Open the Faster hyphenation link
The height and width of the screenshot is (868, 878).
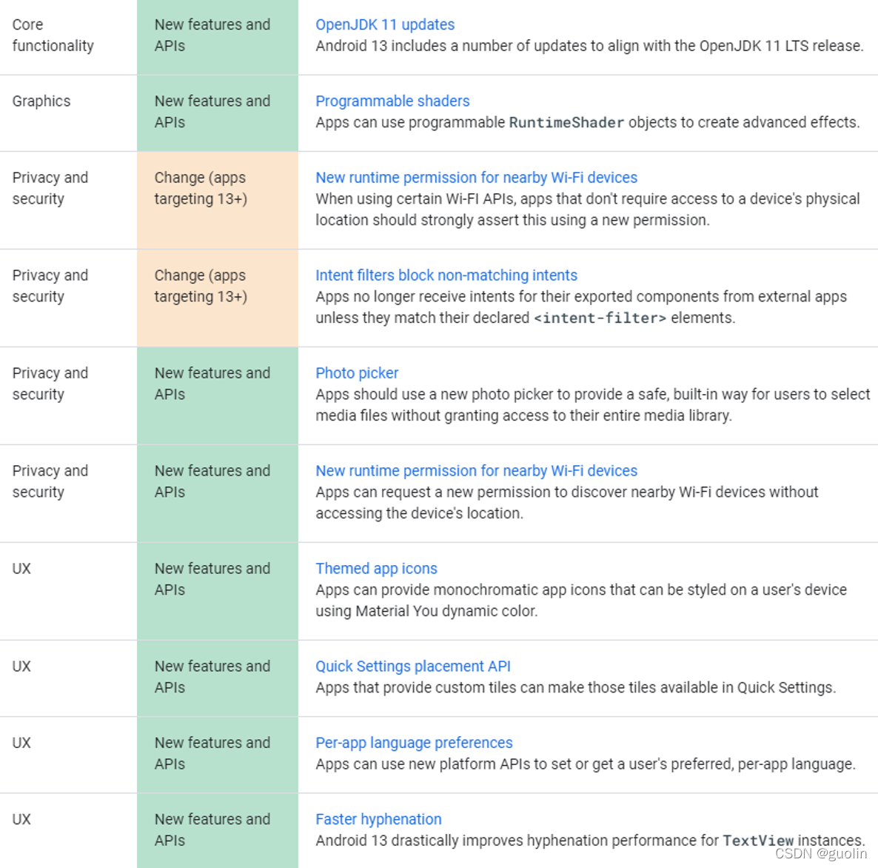(378, 819)
